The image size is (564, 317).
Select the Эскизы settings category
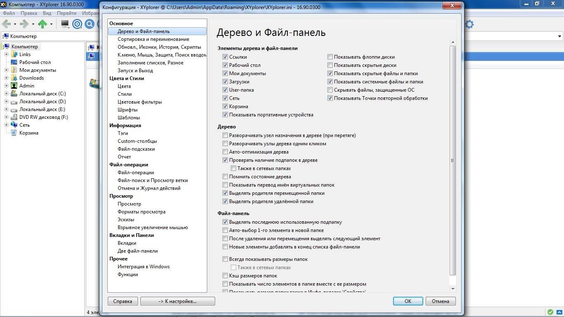coord(126,220)
